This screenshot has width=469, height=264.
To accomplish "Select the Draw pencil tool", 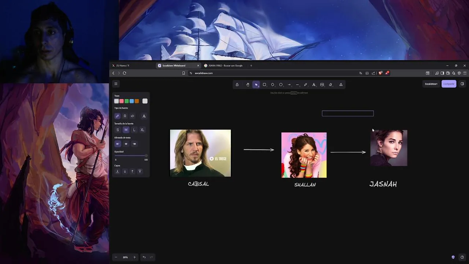I will coord(306,85).
